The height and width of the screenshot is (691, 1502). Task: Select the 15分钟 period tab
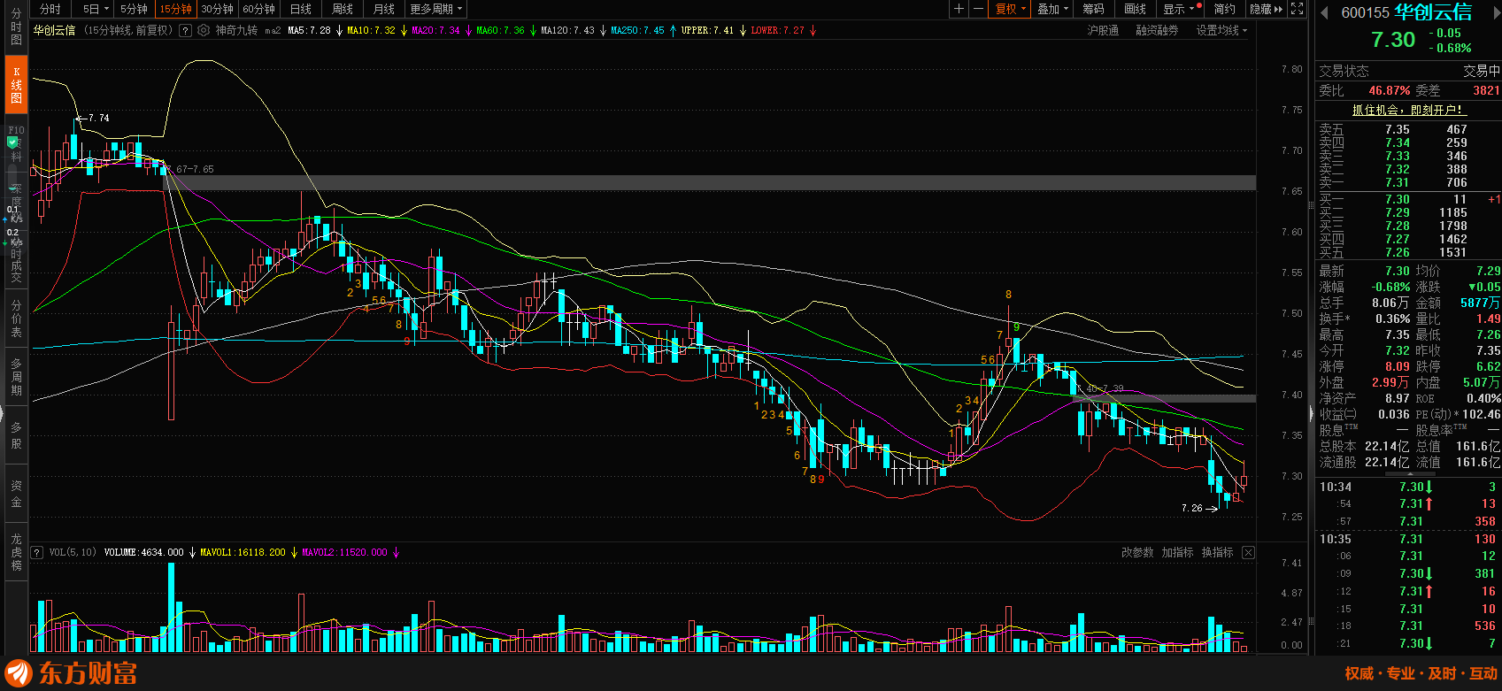click(175, 9)
